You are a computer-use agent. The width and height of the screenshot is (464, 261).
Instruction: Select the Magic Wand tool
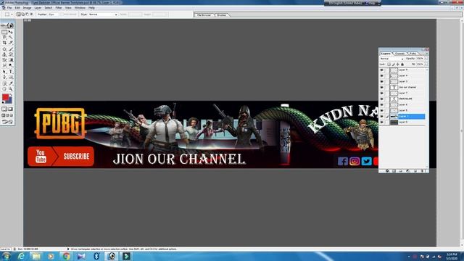click(11, 38)
